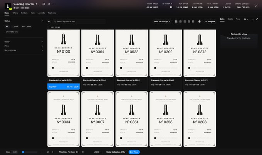Switch to the compact table view icon
This screenshot has height=155, width=262.
click(193, 22)
